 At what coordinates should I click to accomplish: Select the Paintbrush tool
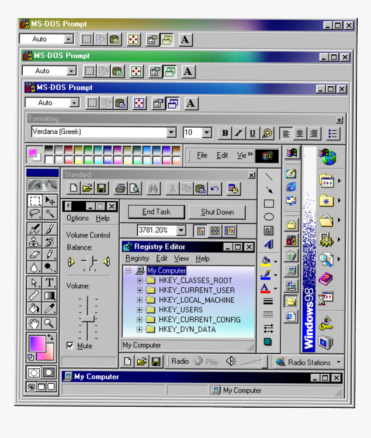coord(50,229)
